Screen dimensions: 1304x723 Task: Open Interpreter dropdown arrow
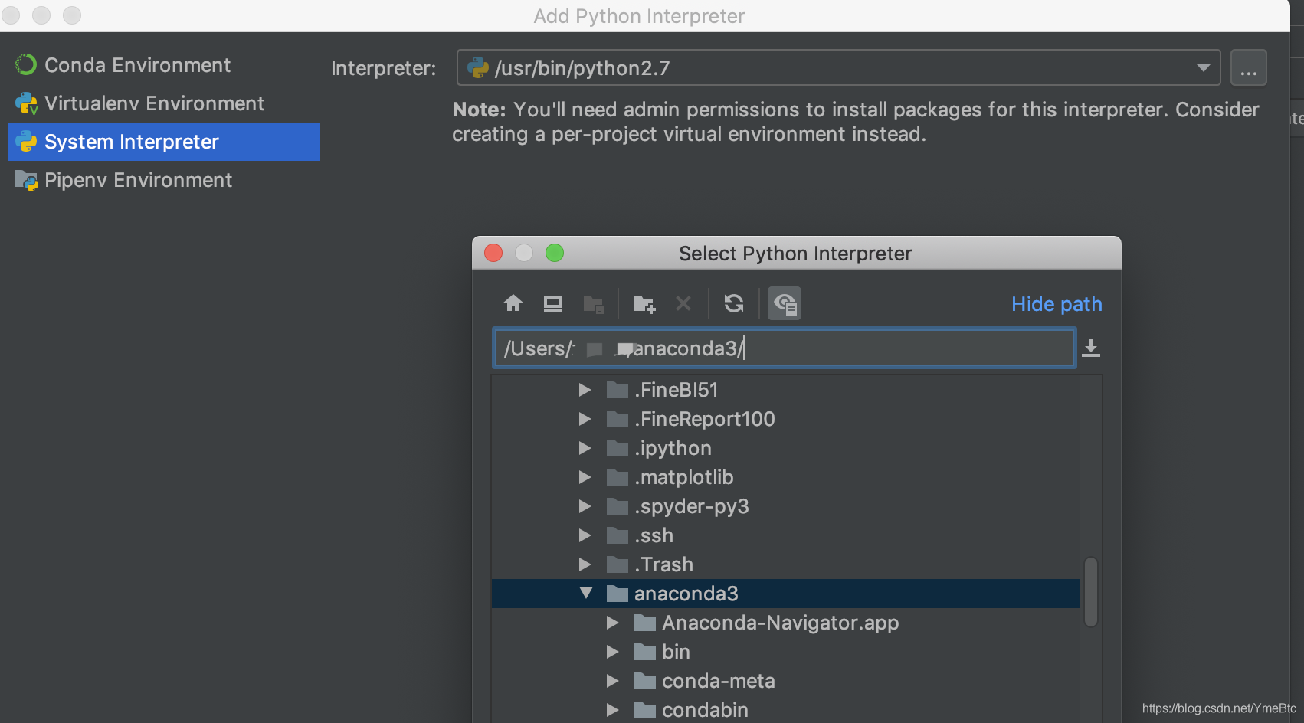click(1204, 68)
